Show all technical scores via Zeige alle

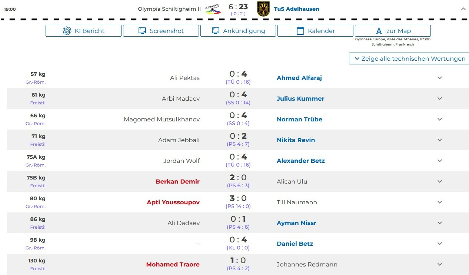[409, 58]
